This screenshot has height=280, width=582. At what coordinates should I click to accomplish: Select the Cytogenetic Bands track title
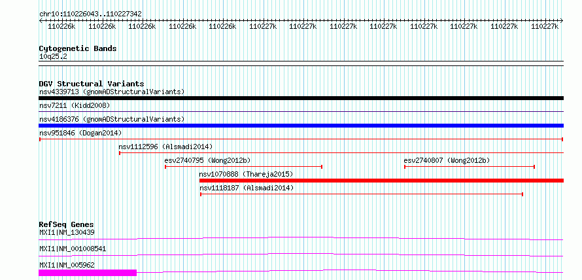click(x=78, y=48)
